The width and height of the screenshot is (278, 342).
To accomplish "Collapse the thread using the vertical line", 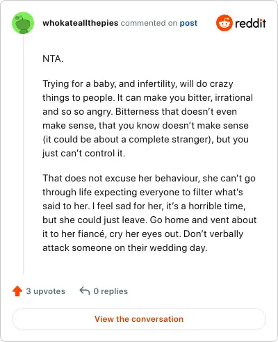I will click(23, 154).
